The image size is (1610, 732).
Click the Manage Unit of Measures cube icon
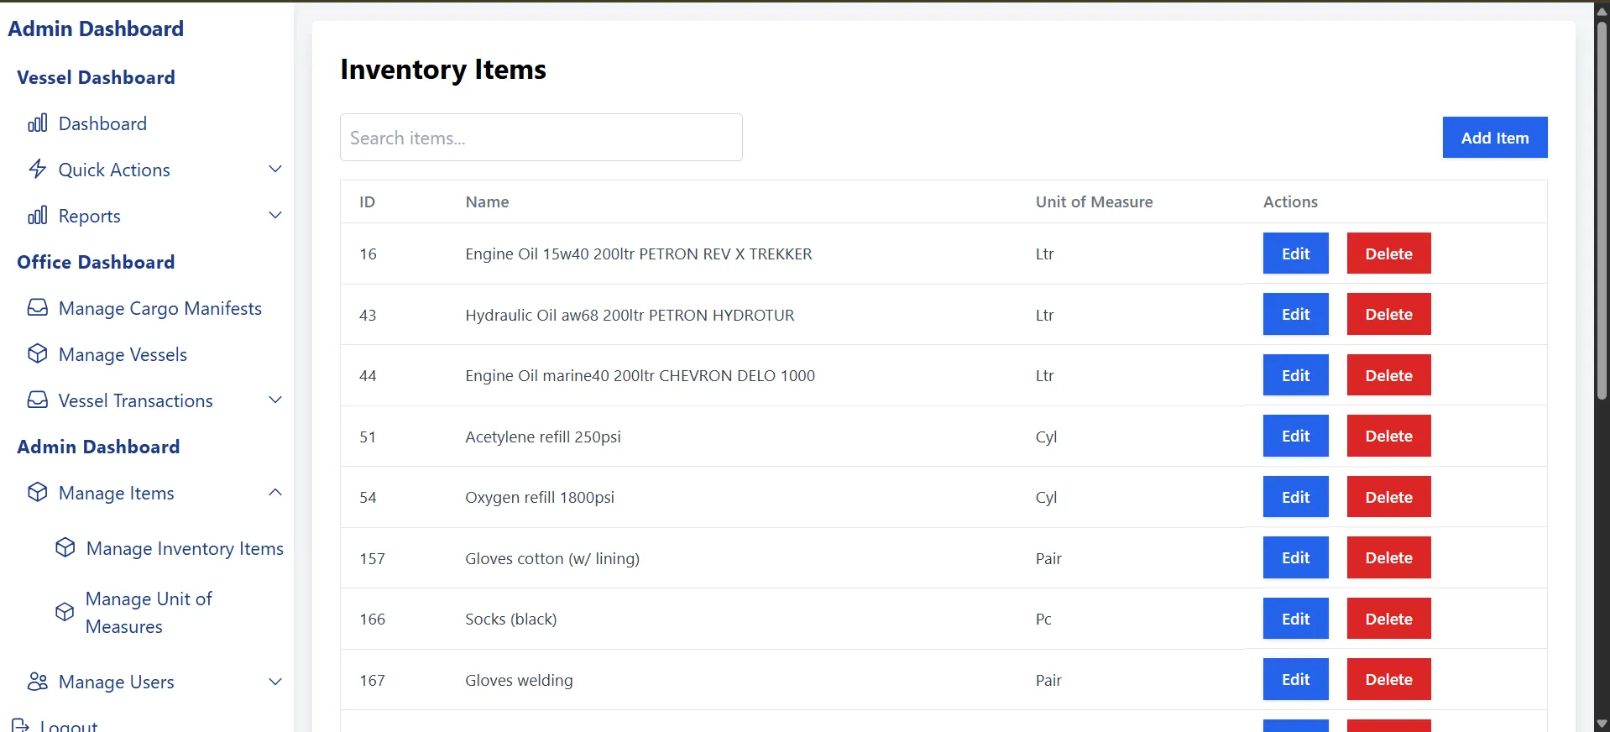click(65, 612)
